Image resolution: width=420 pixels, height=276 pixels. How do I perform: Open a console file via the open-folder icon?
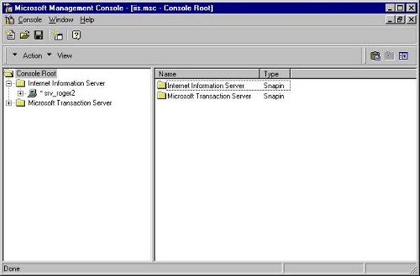[x=24, y=35]
